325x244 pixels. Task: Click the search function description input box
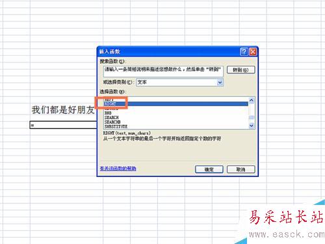pyautogui.click(x=163, y=72)
